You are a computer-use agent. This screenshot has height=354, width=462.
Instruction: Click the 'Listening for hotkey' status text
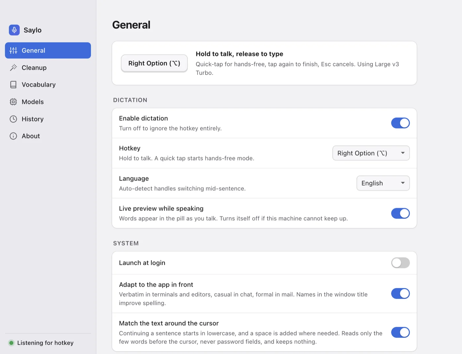pyautogui.click(x=45, y=343)
